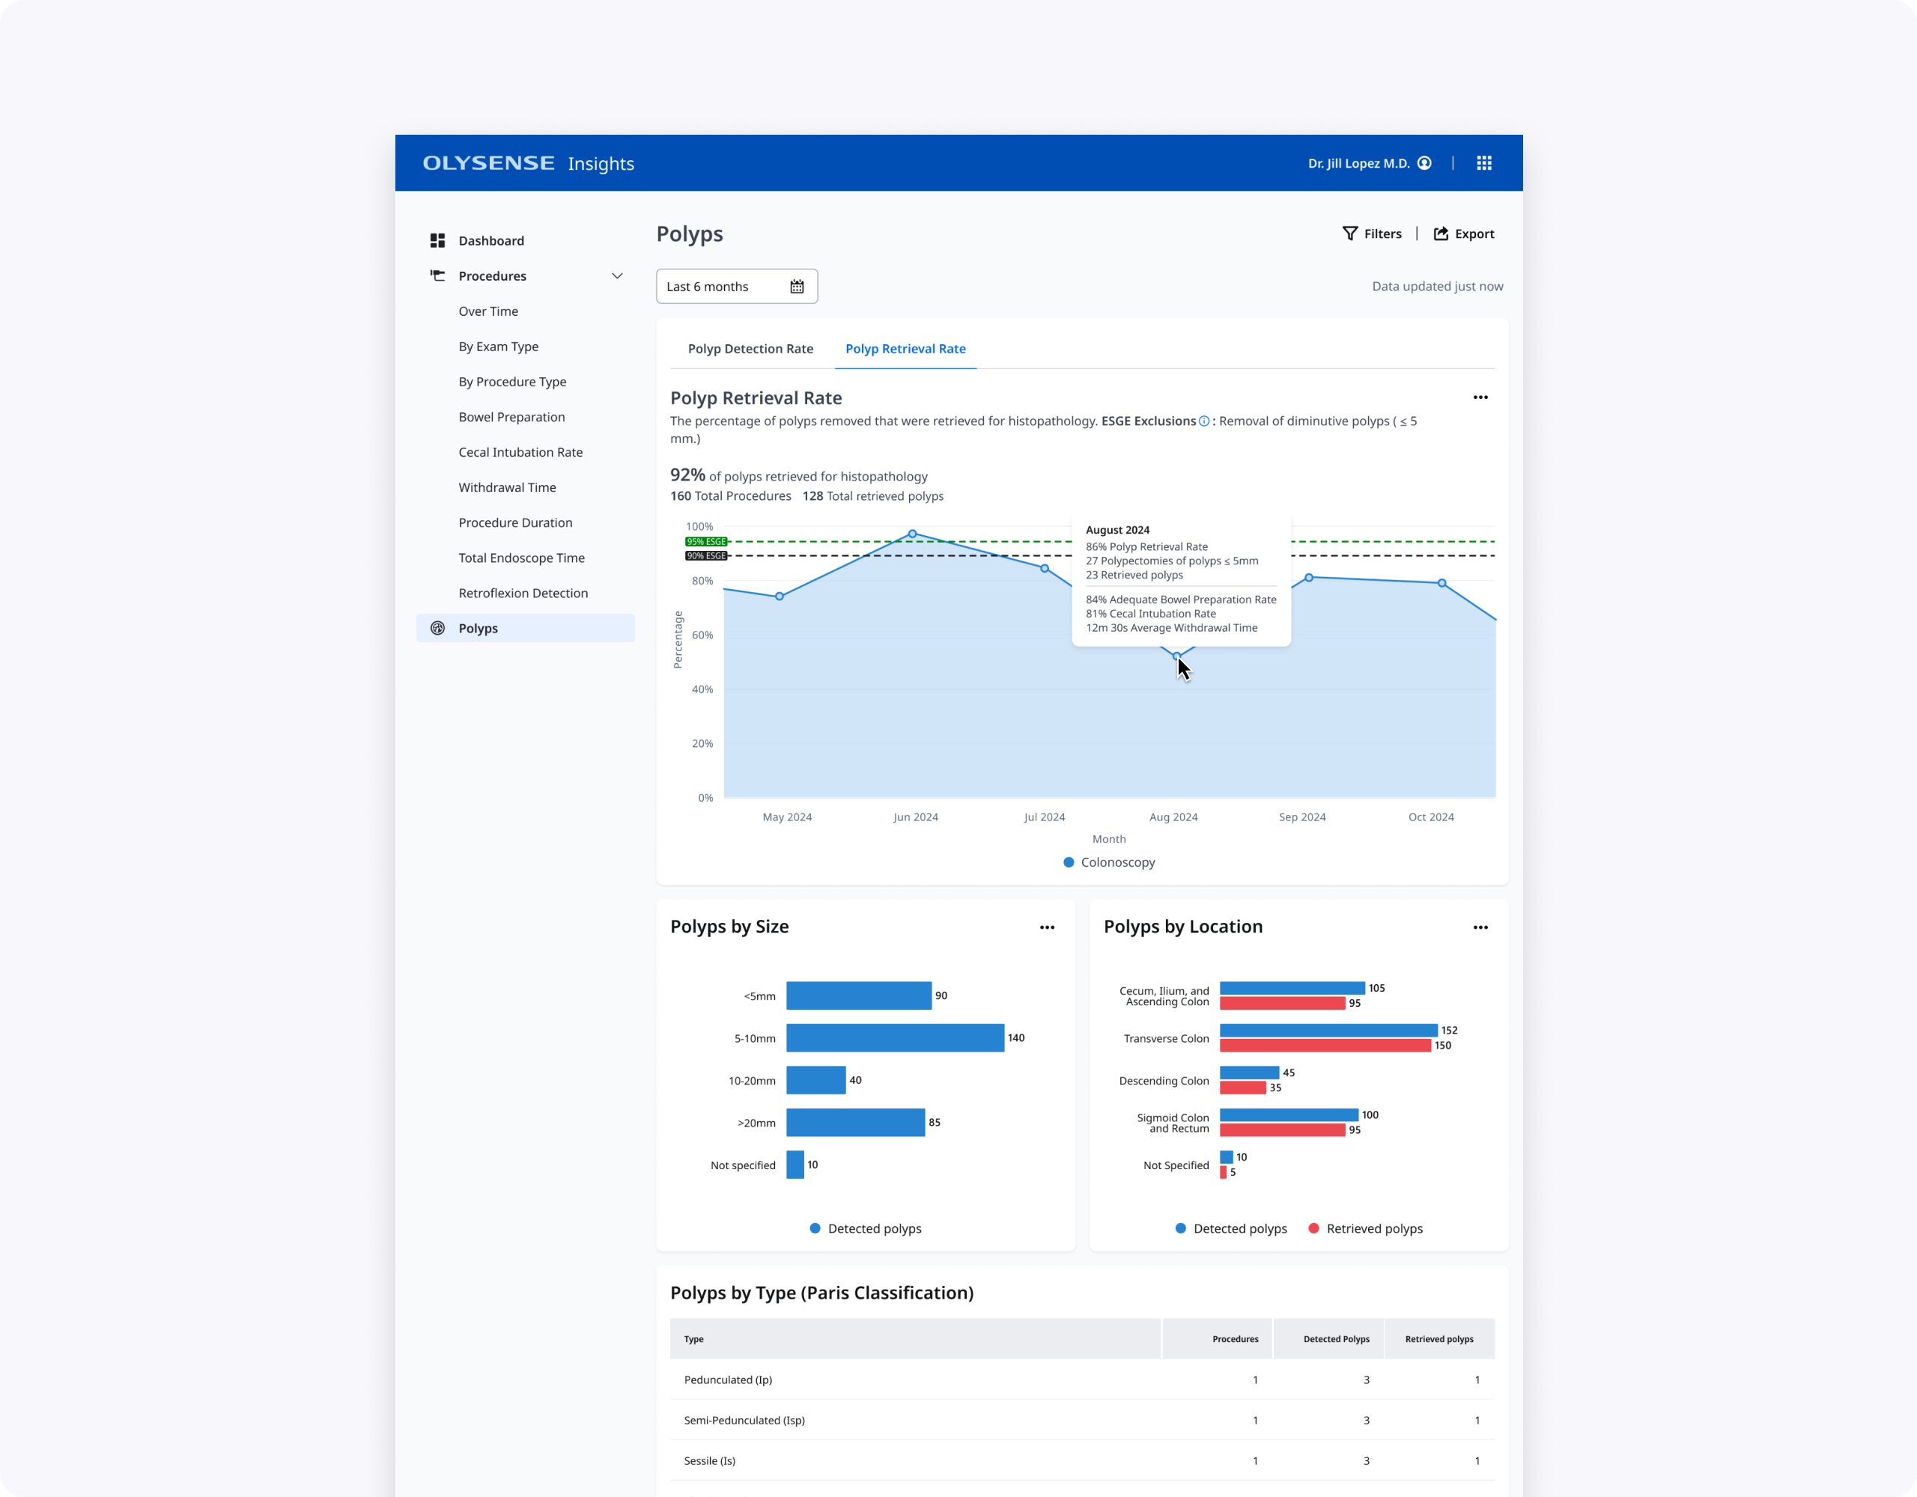Toggle Colonoscopy legend series in chart
This screenshot has width=1917, height=1497.
tap(1108, 862)
